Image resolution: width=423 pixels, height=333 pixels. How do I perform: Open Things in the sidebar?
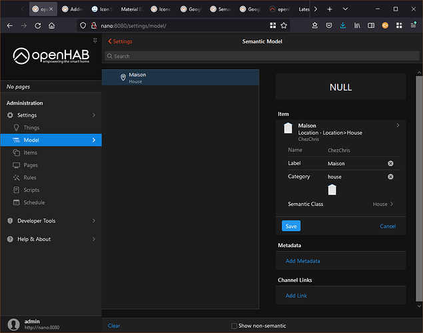tap(51, 127)
